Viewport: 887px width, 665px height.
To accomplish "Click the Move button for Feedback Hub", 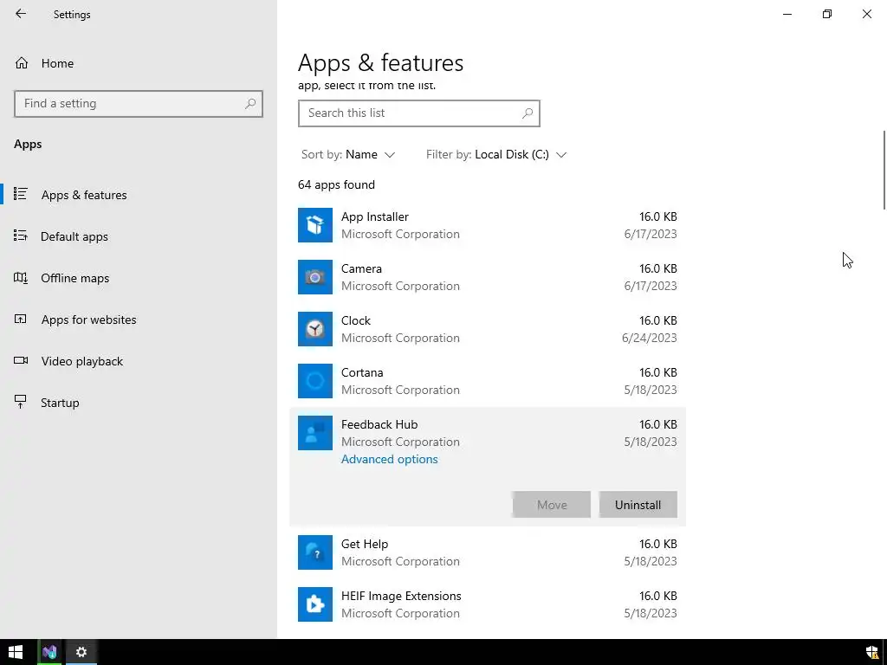I will point(552,505).
